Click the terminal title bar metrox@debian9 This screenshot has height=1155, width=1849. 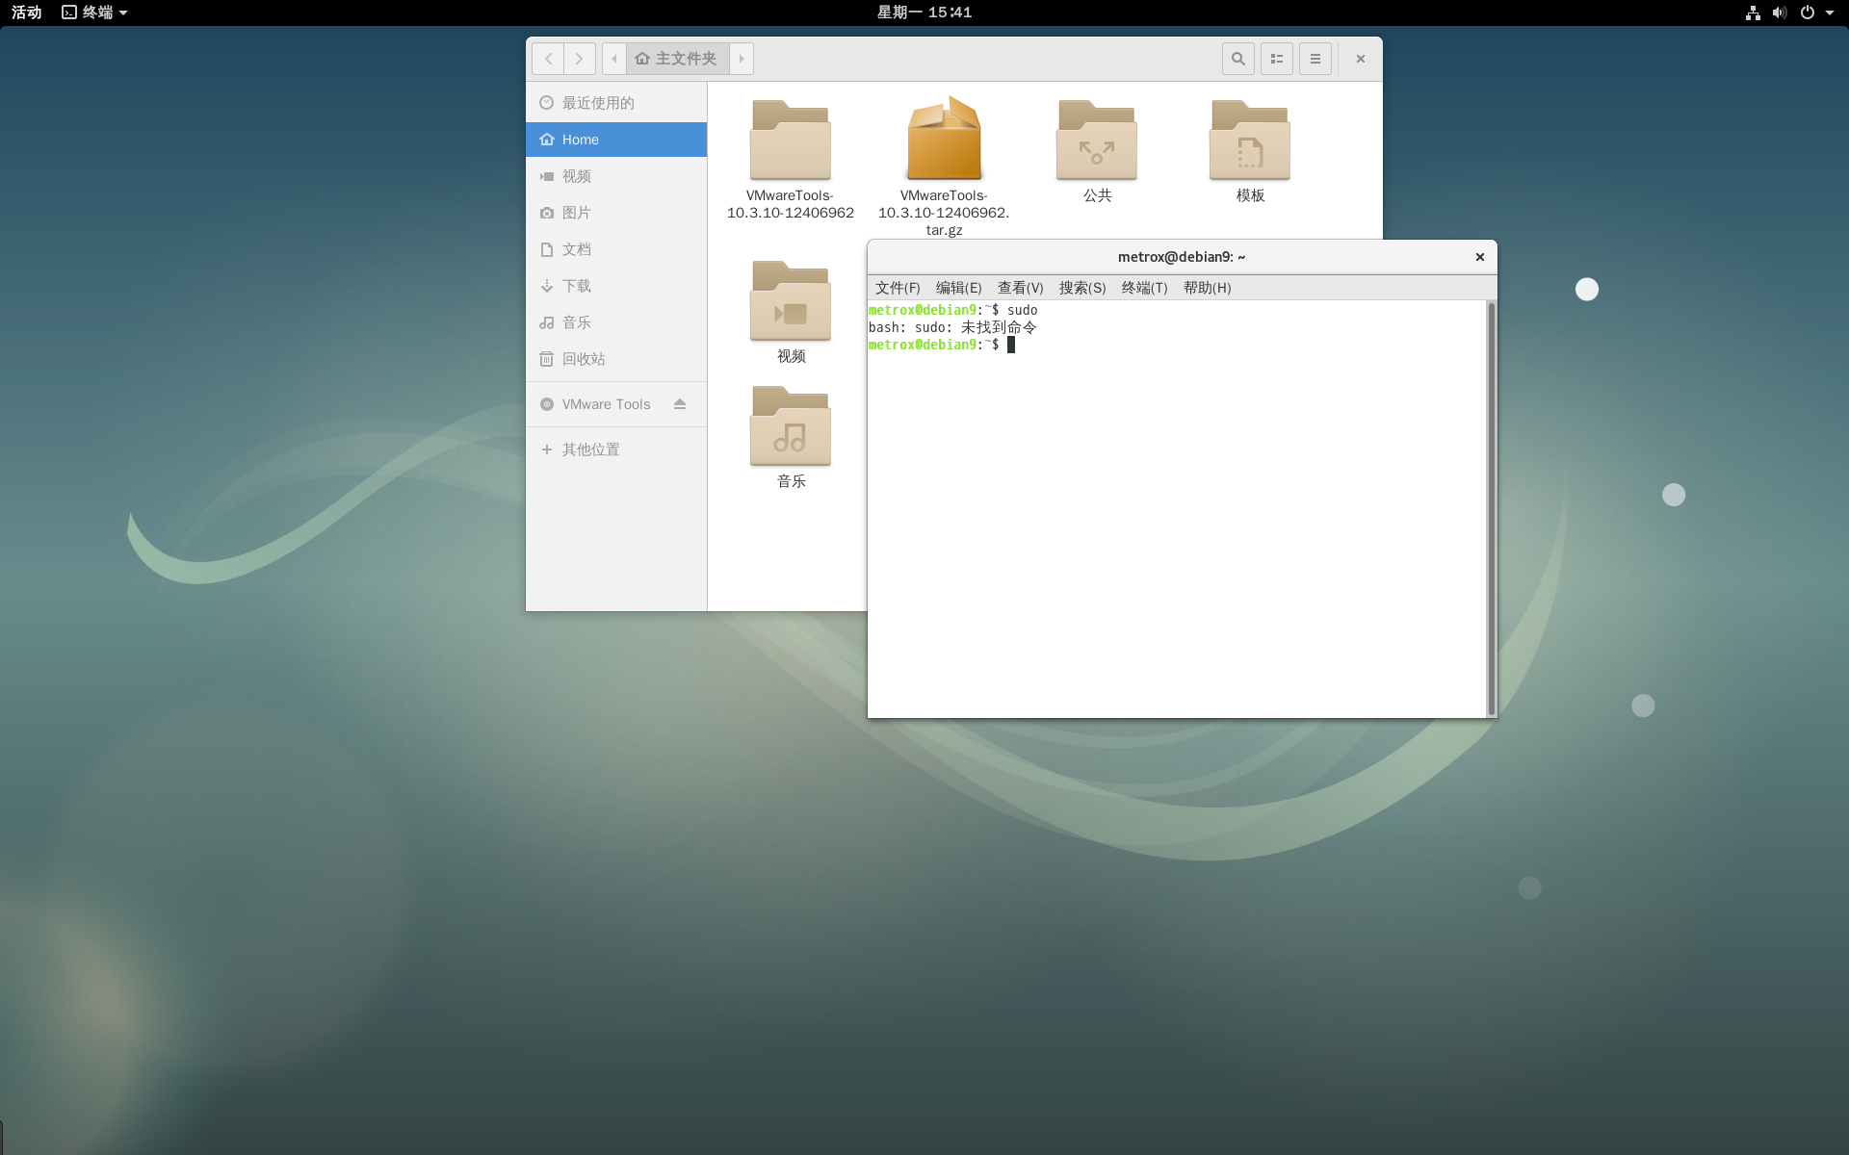pyautogui.click(x=1181, y=257)
